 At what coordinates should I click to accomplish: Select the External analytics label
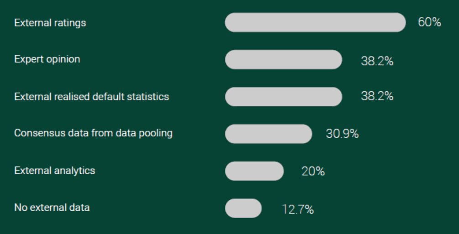(55, 171)
